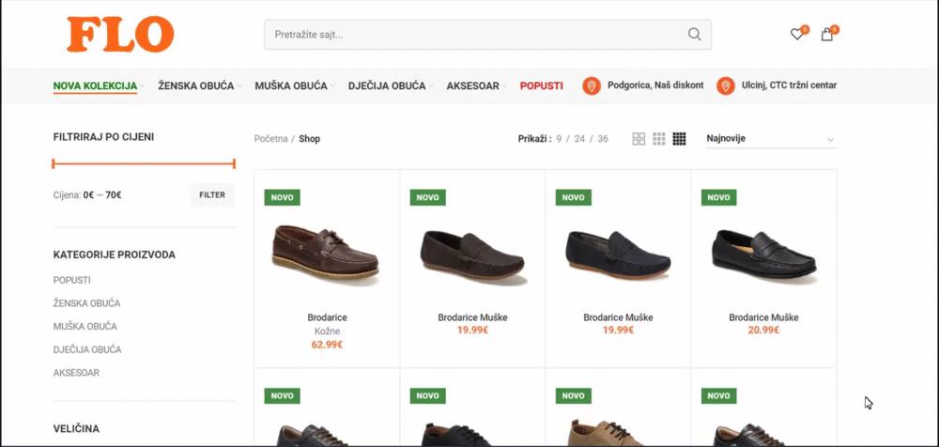Open the shopping bag cart

826,35
